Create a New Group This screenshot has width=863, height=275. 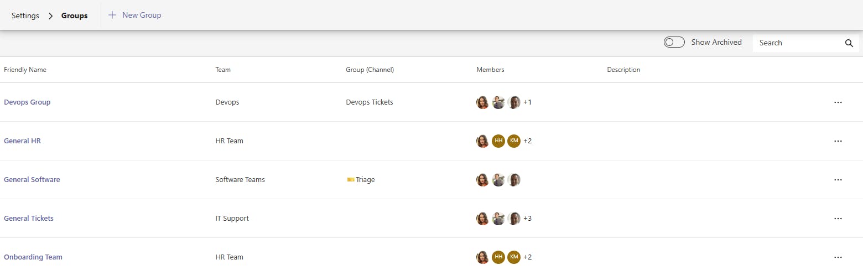(x=135, y=15)
